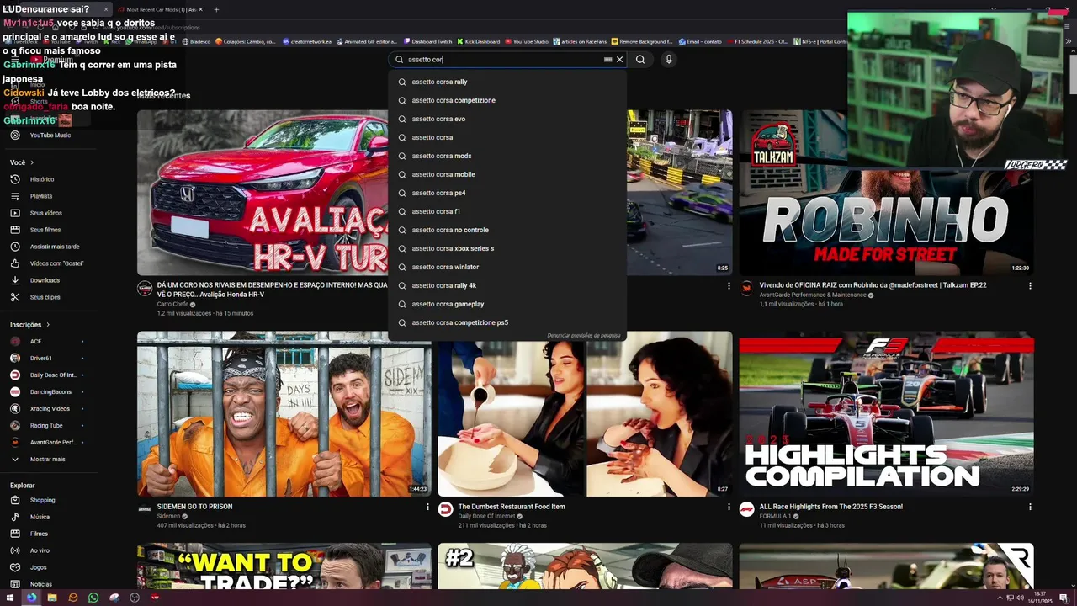The width and height of the screenshot is (1077, 606).
Task: Open File Explorer from the taskbar
Action: (x=52, y=598)
